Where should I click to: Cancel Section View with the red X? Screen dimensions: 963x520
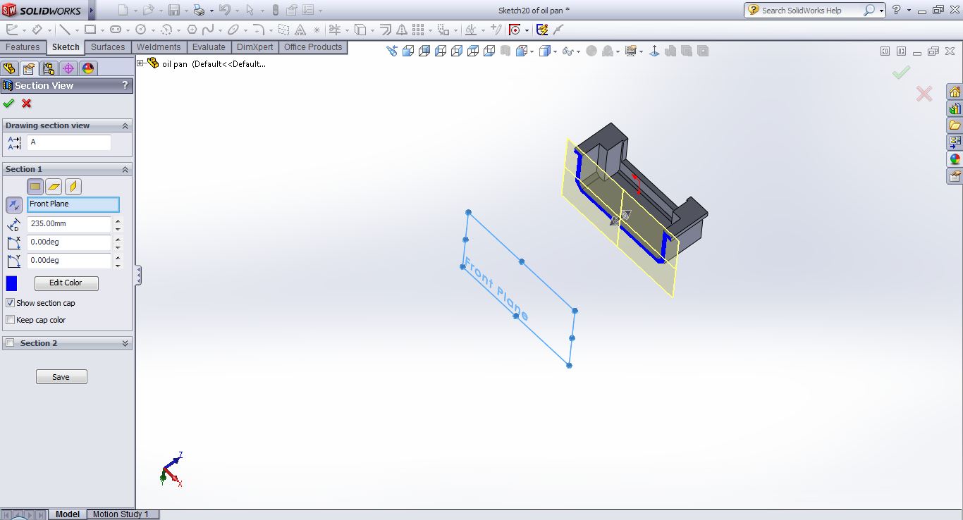tap(27, 104)
